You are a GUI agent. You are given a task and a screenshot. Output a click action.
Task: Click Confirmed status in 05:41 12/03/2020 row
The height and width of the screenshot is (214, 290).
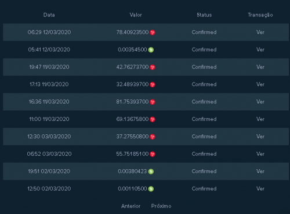(x=204, y=49)
